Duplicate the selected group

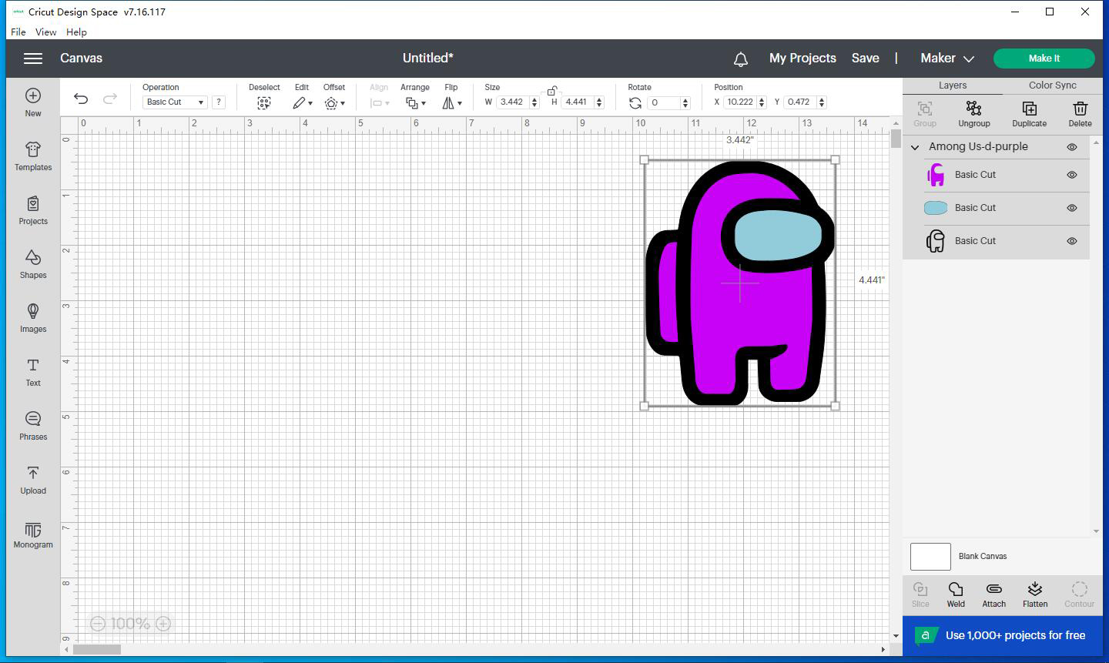click(x=1029, y=114)
